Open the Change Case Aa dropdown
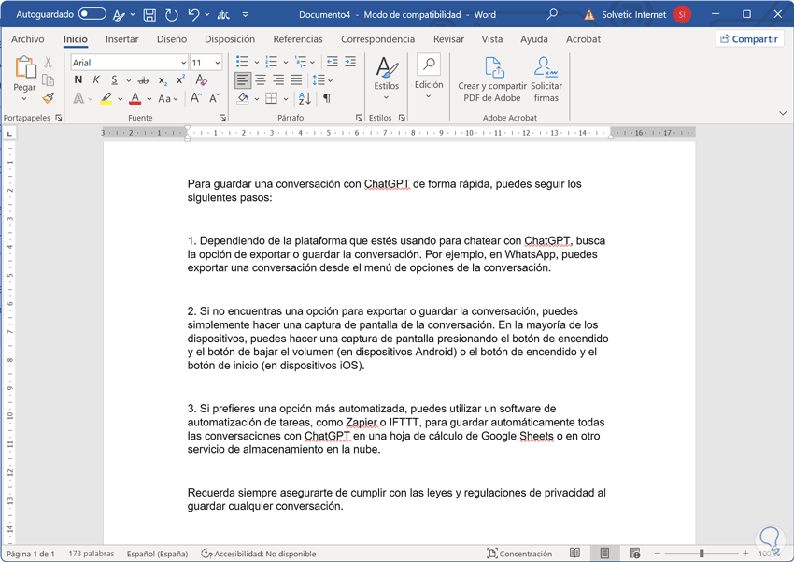This screenshot has height=562, width=794. (168, 99)
